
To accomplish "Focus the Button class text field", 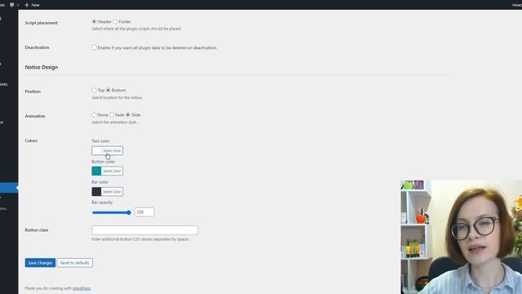I will [x=145, y=230].
